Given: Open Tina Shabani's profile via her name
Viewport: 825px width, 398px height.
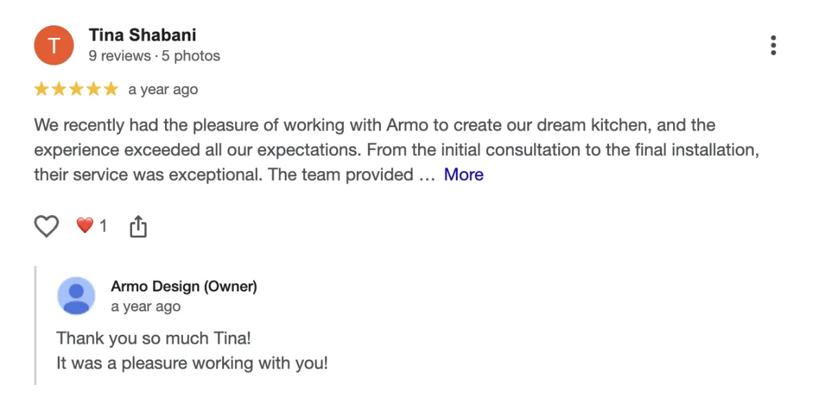Looking at the screenshot, I should pos(142,35).
